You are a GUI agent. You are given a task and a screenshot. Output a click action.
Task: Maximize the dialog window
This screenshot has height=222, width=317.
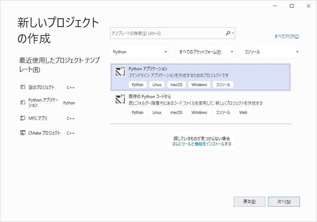point(292,6)
